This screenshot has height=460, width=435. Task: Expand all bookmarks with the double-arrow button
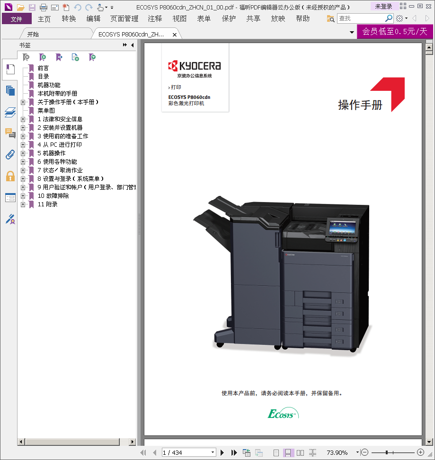click(x=124, y=45)
